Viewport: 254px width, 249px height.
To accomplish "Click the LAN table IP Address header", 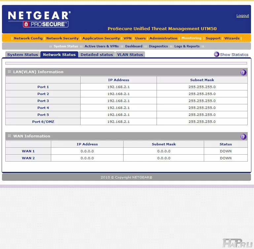I will (119, 80).
